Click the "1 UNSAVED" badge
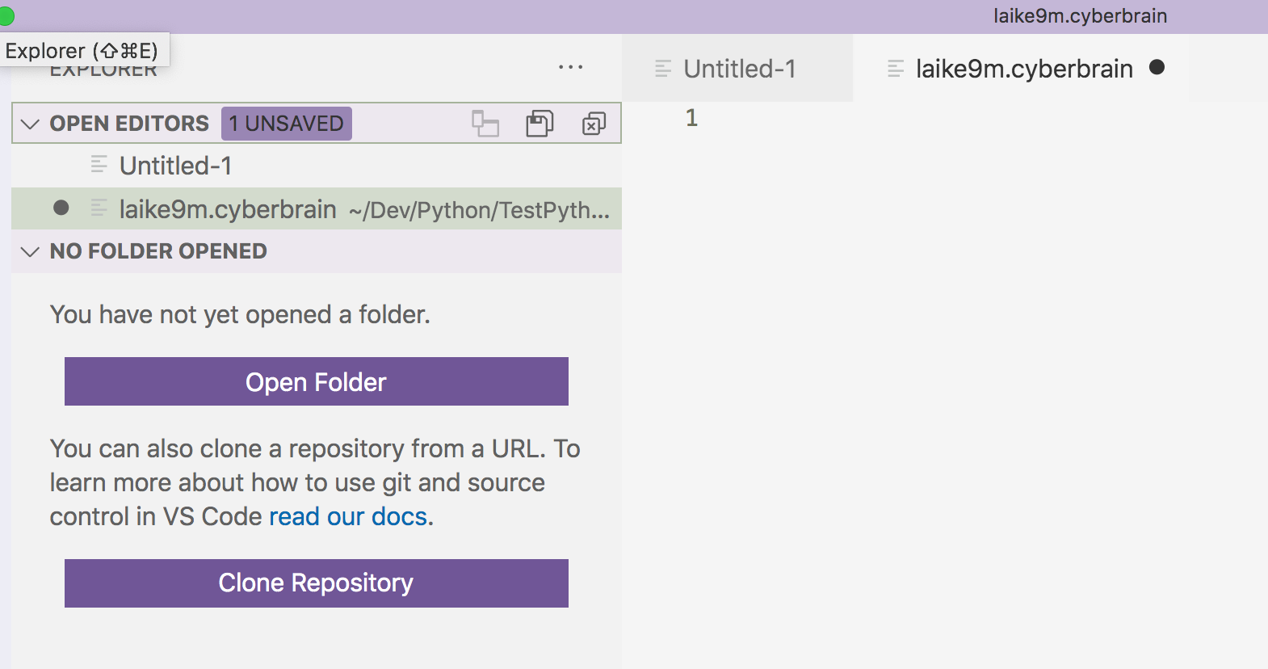This screenshot has height=669, width=1268. tap(287, 124)
